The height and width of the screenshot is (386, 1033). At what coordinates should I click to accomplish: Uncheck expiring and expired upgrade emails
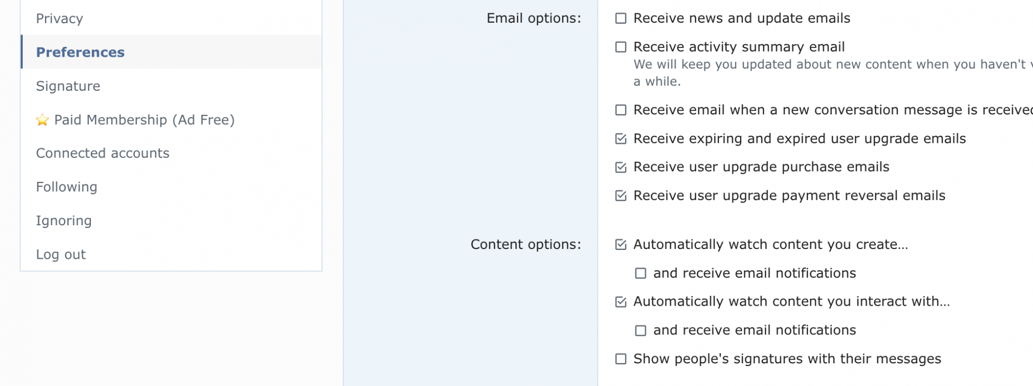click(x=621, y=139)
